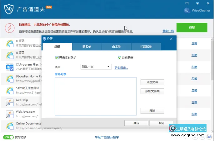Click the 添加文件夹 button

click(x=152, y=91)
